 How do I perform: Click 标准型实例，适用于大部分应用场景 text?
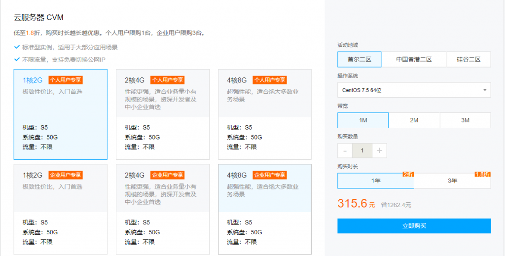[70, 47]
